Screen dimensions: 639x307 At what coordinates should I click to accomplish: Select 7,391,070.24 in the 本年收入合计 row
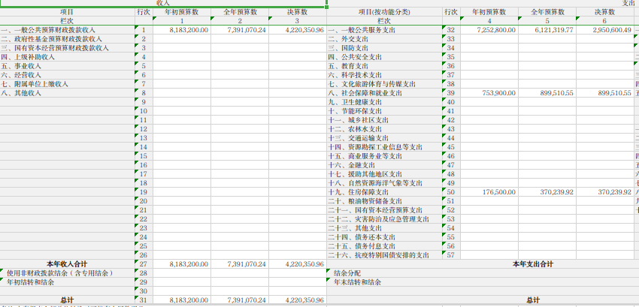(x=240, y=264)
